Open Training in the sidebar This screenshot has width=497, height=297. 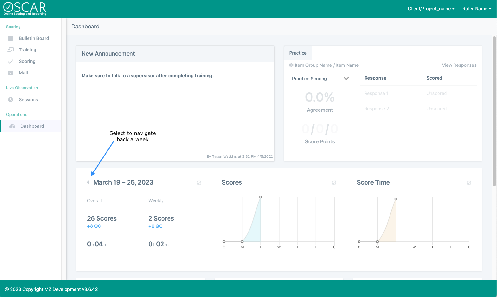coord(28,50)
